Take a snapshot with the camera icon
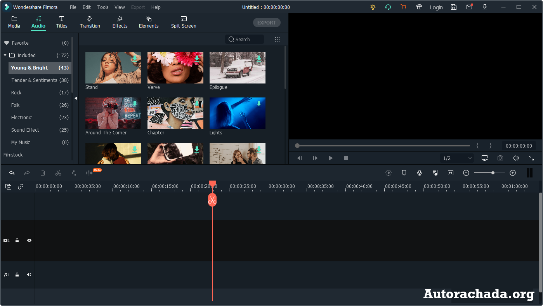Screen dimensions: 543x306 click(500, 158)
